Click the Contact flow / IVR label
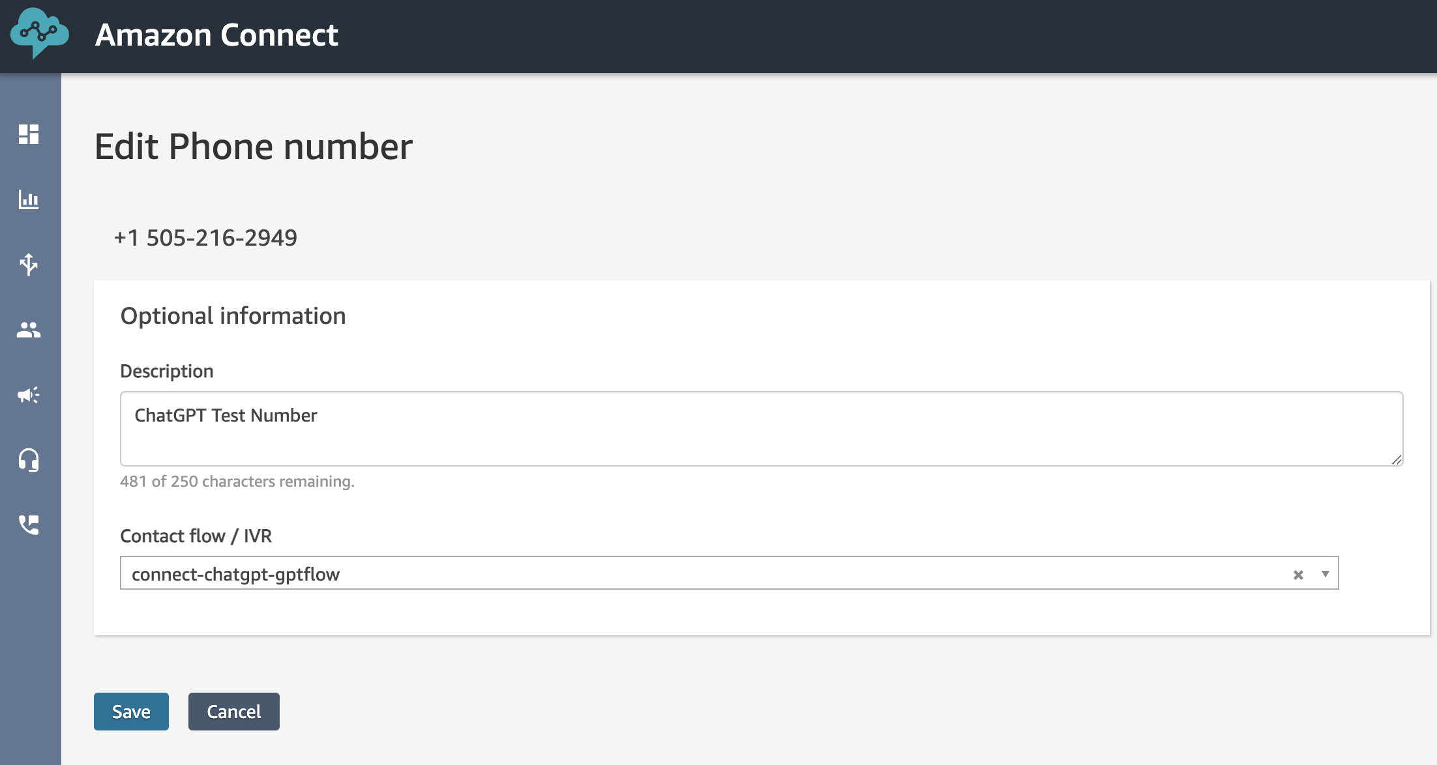The height and width of the screenshot is (765, 1437). click(x=196, y=536)
